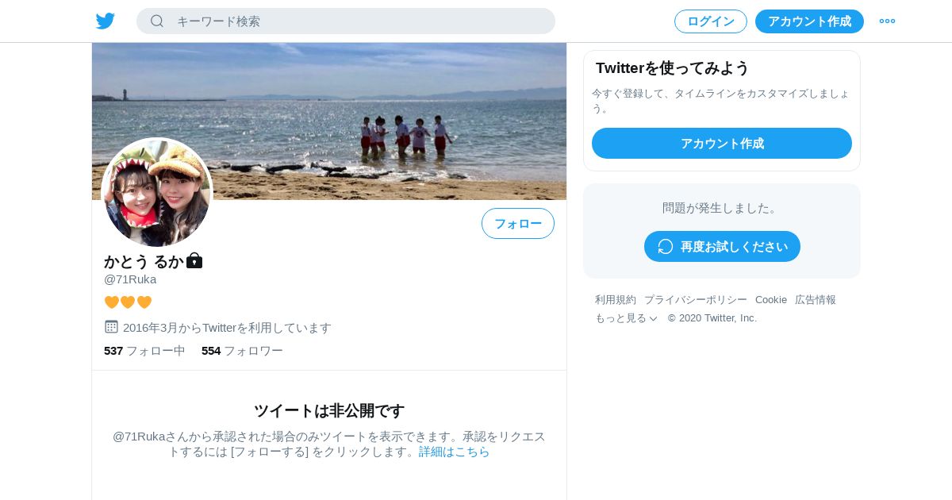
Task: Open the three-dots more menu
Action: pyautogui.click(x=887, y=21)
